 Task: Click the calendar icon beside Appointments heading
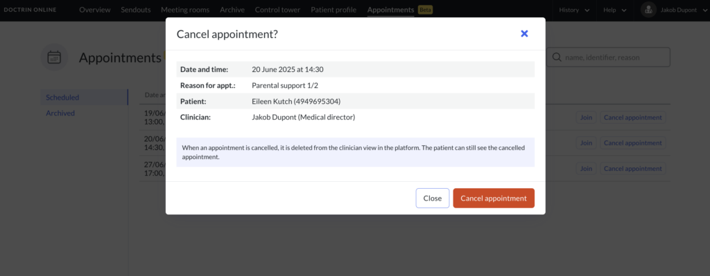point(54,57)
